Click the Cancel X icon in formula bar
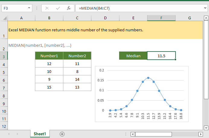The width and height of the screenshot is (209, 138). [x=47, y=8]
